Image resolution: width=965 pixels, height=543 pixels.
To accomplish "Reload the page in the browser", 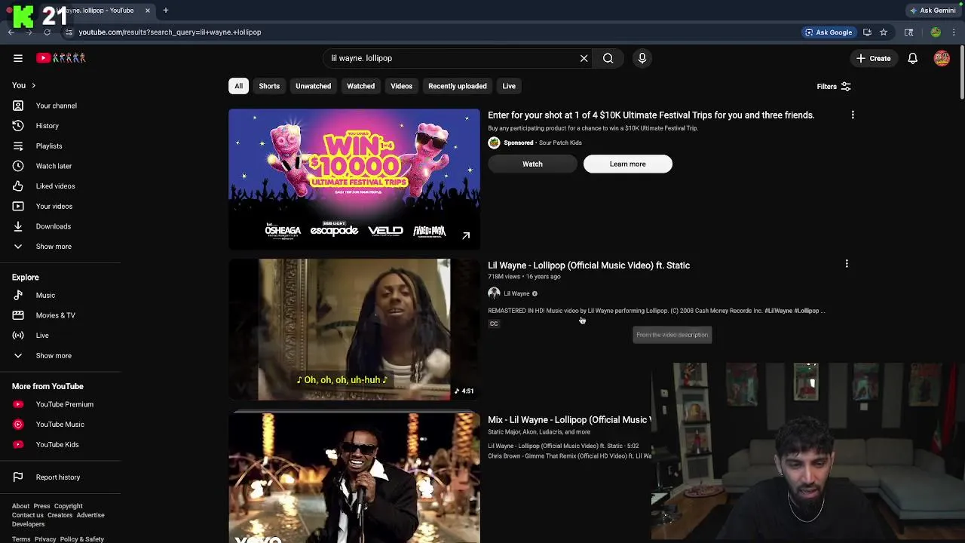I will point(47,32).
